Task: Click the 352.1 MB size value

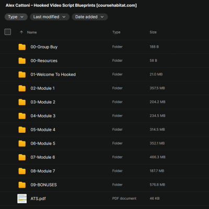Action: [157, 143]
